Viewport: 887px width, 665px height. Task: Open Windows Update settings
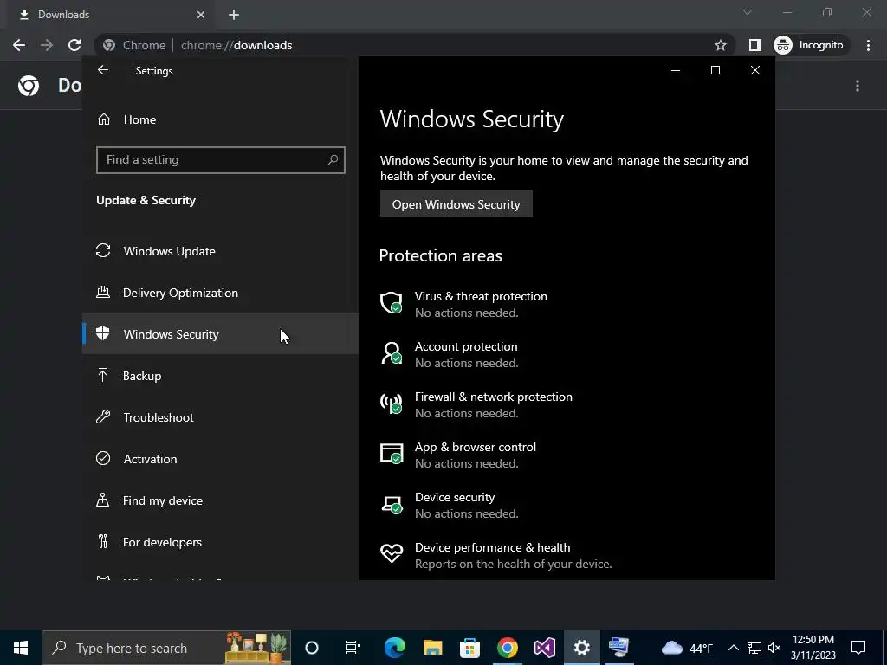coord(221,251)
